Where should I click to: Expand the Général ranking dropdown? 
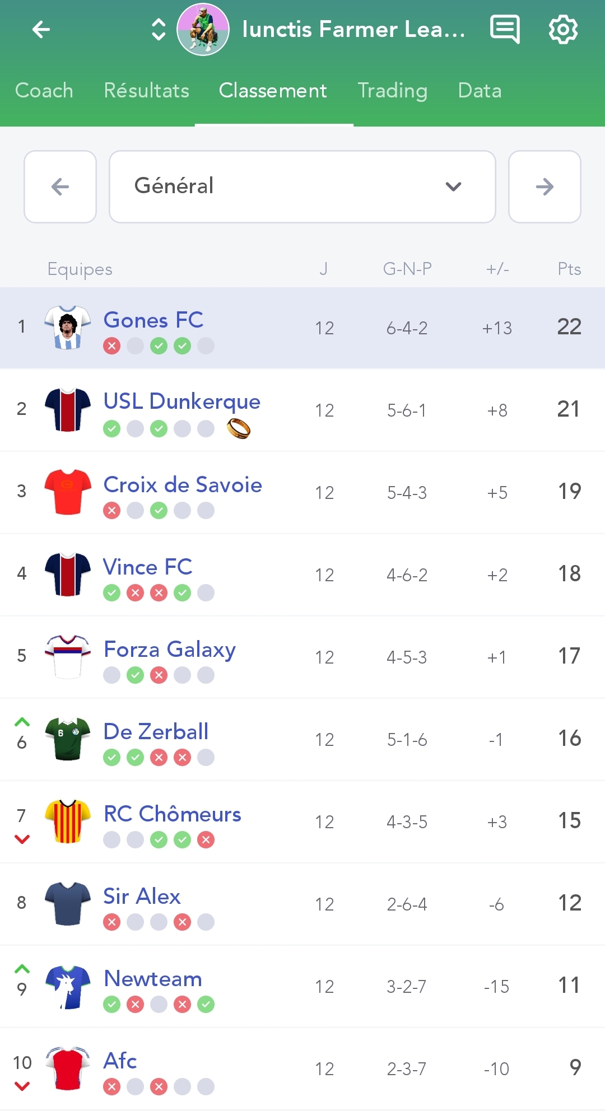[x=302, y=186]
